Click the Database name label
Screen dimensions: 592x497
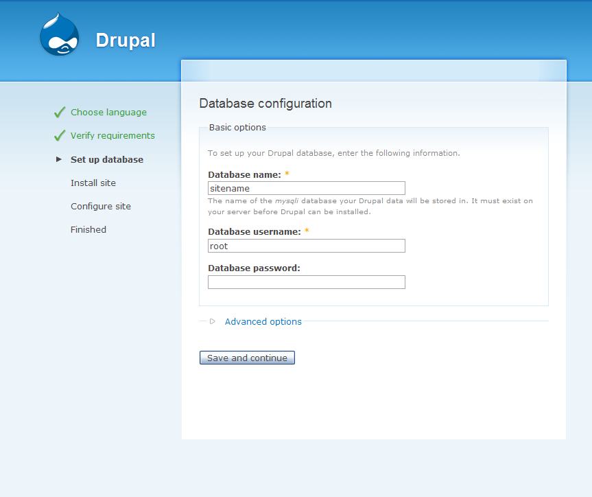point(244,174)
